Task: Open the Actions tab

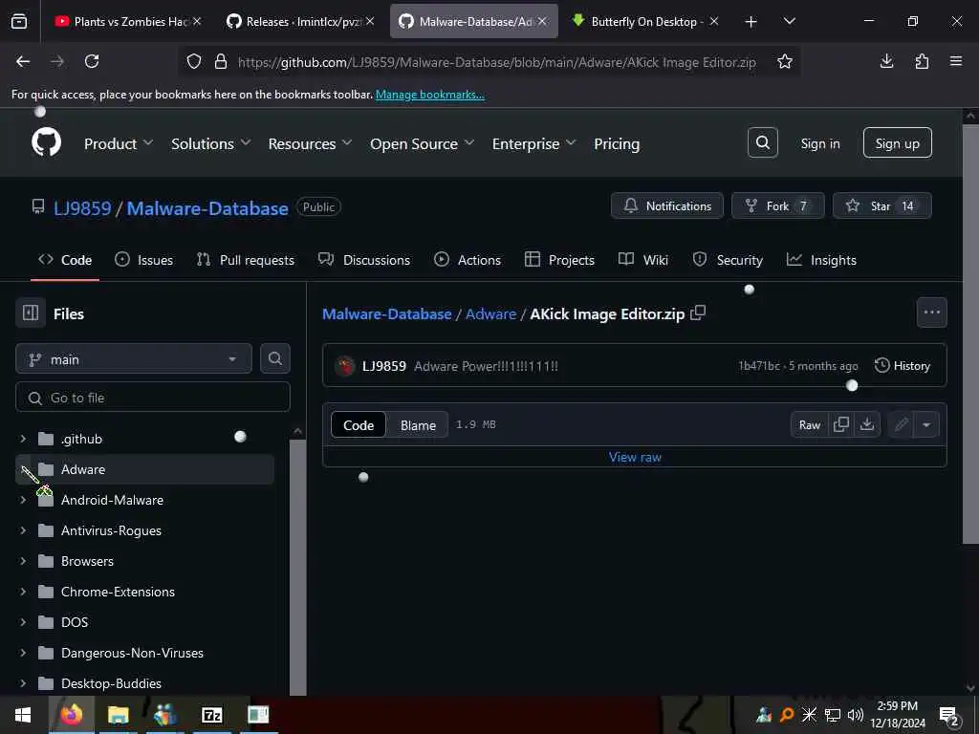Action: click(467, 260)
